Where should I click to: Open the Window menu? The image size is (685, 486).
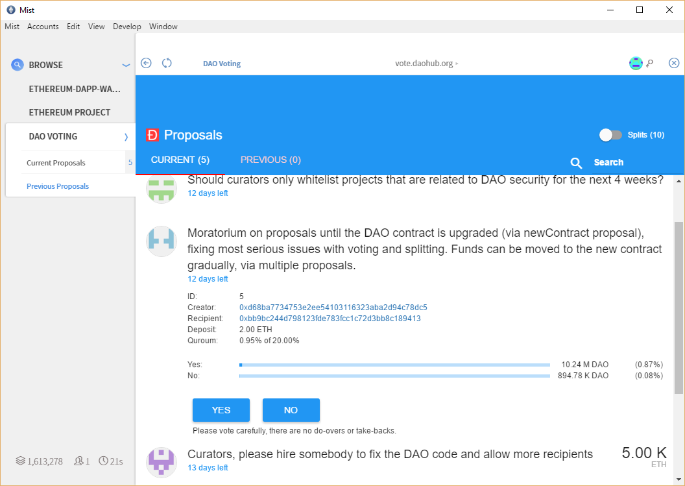click(x=163, y=26)
